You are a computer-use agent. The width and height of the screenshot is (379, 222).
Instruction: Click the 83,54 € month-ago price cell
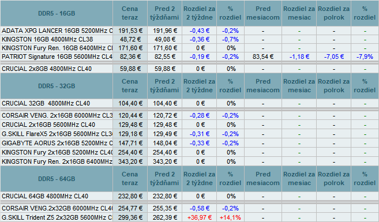[263, 57]
